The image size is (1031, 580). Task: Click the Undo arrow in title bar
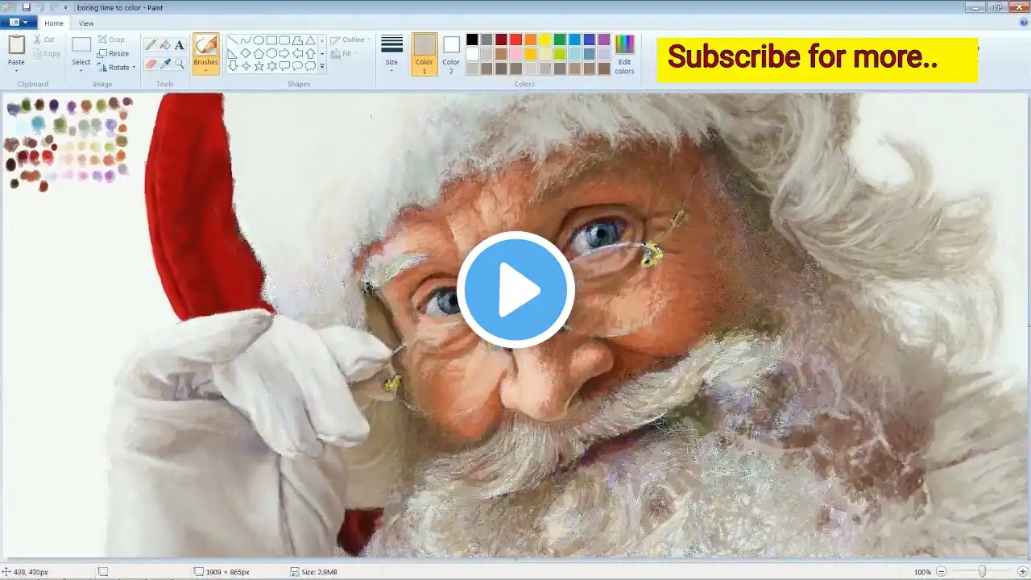coord(40,7)
